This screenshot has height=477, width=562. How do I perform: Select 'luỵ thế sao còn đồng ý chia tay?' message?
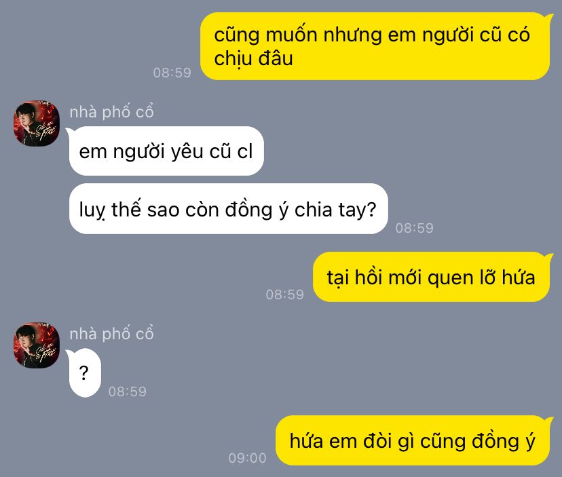point(228,208)
